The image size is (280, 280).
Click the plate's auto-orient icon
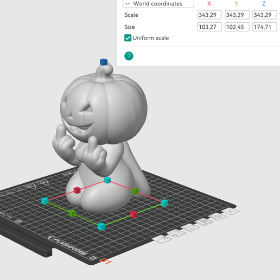218,217
